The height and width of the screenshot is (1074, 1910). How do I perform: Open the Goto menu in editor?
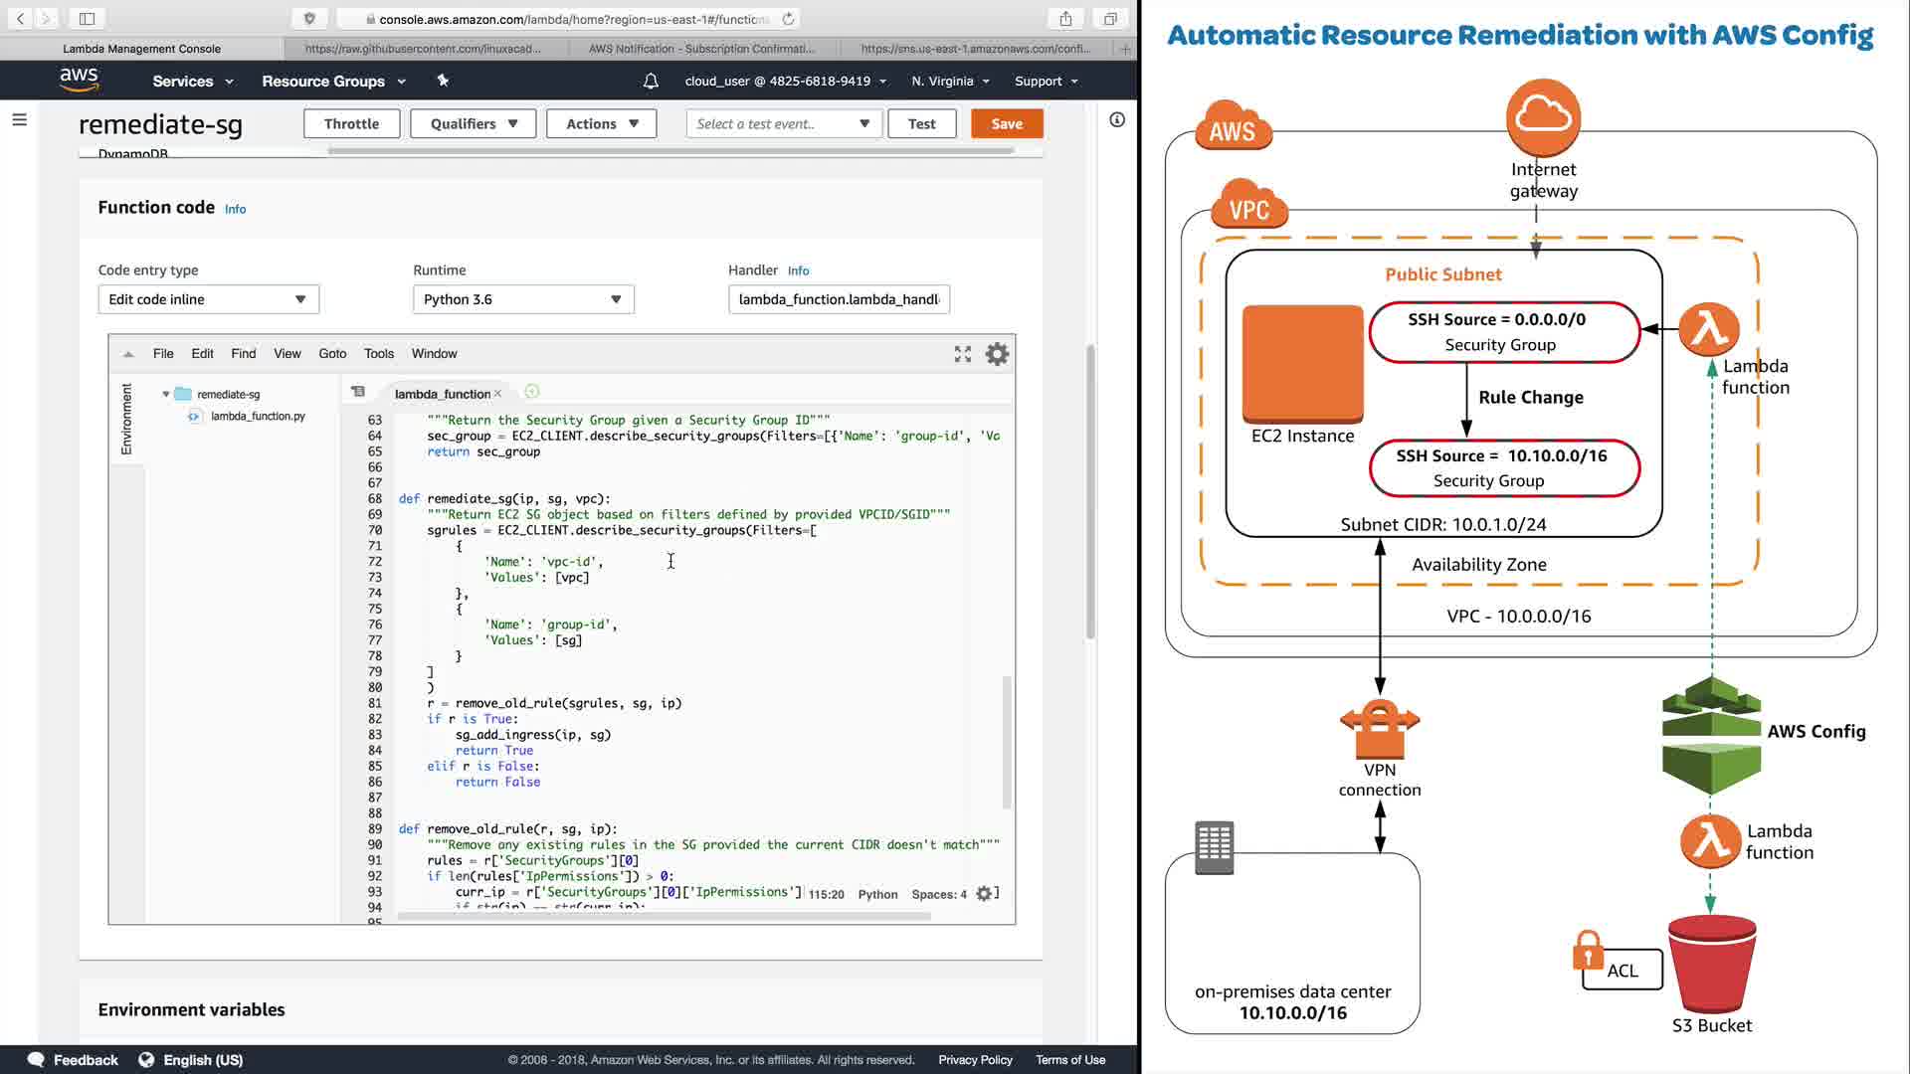pyautogui.click(x=332, y=354)
